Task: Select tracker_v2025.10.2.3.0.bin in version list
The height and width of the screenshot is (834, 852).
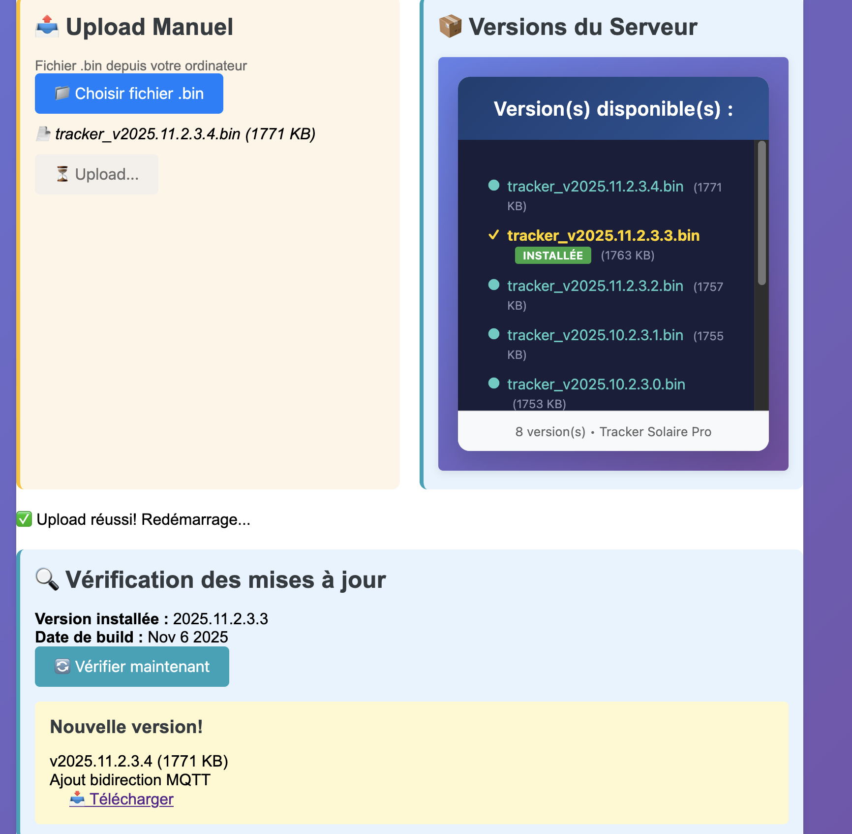Action: (x=596, y=385)
